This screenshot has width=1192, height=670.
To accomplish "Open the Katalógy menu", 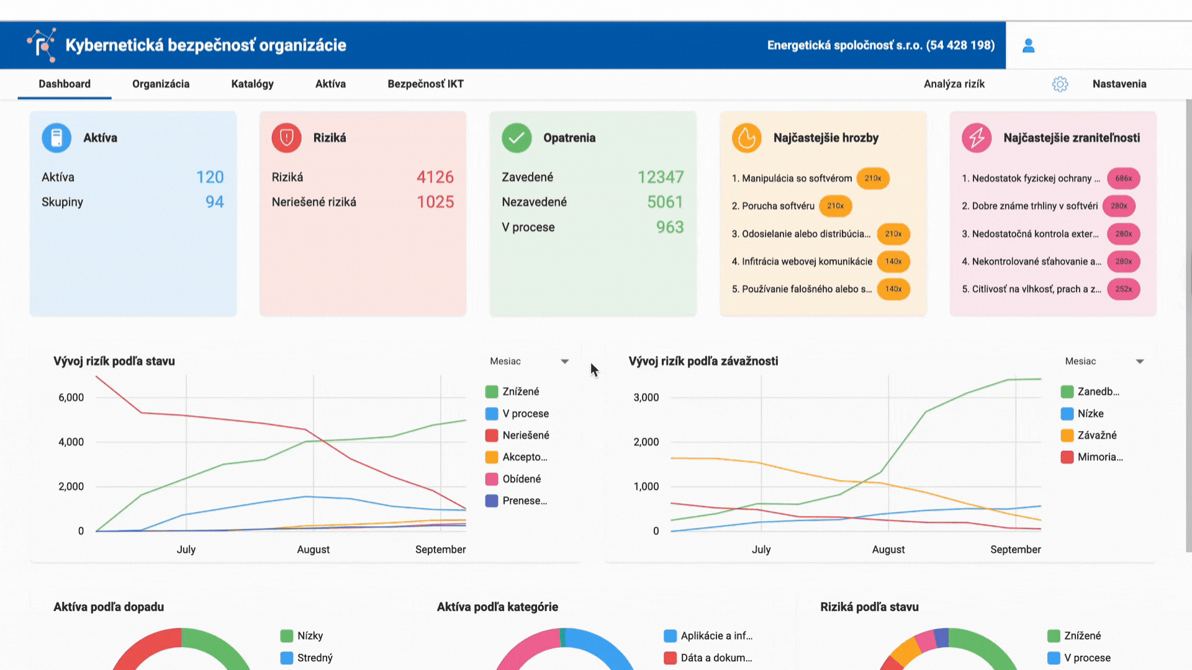I will 252,84.
